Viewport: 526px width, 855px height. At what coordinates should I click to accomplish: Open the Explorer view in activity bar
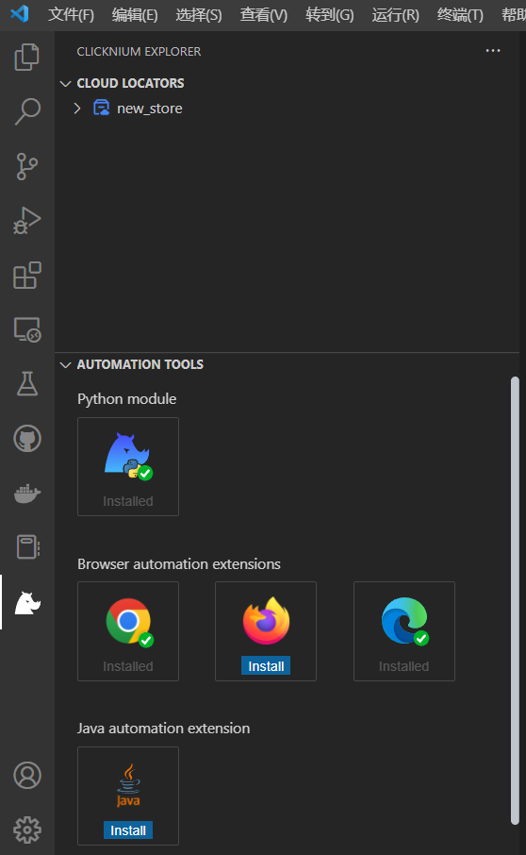click(x=26, y=57)
